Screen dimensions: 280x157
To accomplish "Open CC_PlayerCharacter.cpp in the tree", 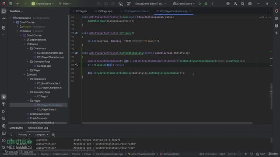I will [51, 57].
